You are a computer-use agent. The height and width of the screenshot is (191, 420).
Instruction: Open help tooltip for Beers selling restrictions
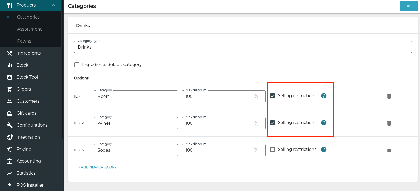(324, 96)
